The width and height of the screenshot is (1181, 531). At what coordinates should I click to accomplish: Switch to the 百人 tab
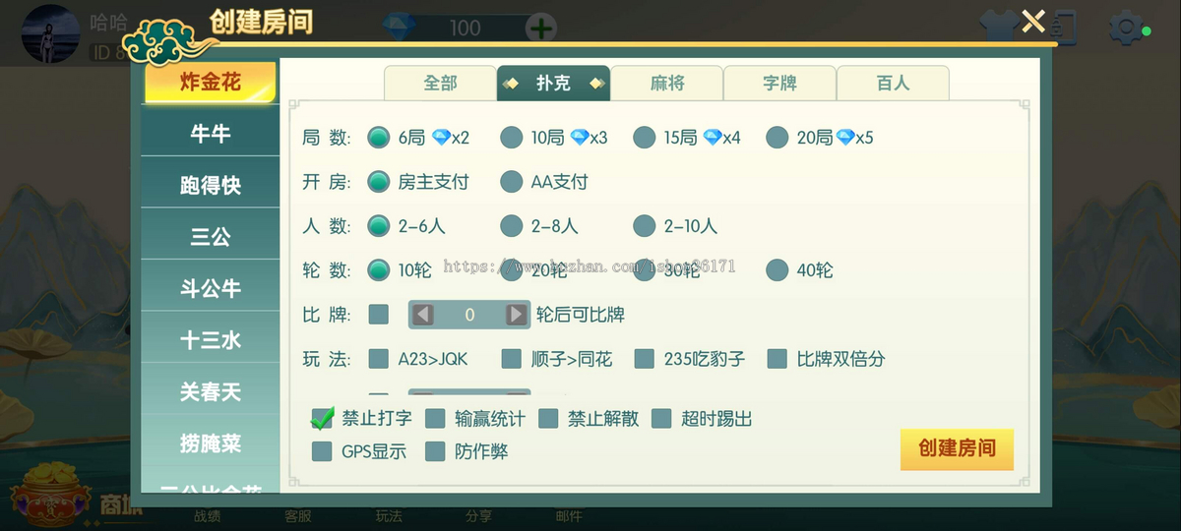893,84
